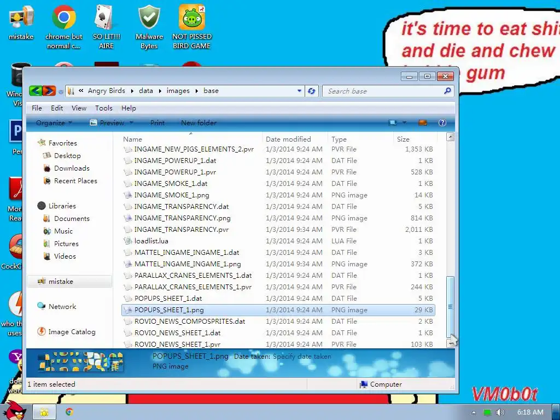The width and height of the screenshot is (560, 420).
Task: Click the orange Forward navigation arrow
Action: (x=49, y=91)
